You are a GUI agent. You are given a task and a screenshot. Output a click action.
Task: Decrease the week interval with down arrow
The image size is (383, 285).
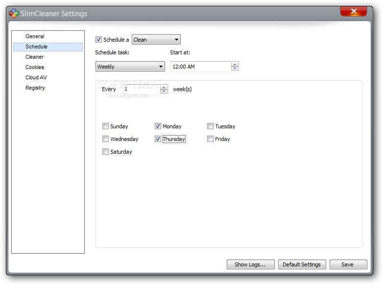click(x=164, y=91)
